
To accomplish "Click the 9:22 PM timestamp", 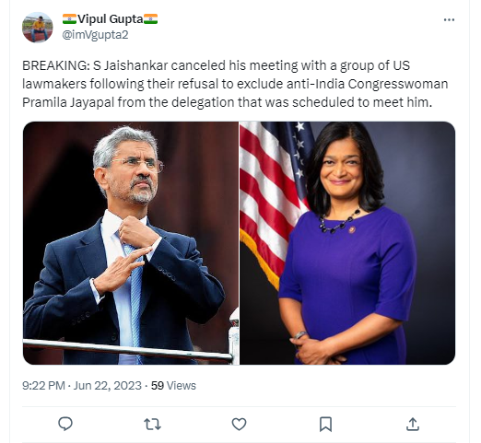I will pos(43,386).
